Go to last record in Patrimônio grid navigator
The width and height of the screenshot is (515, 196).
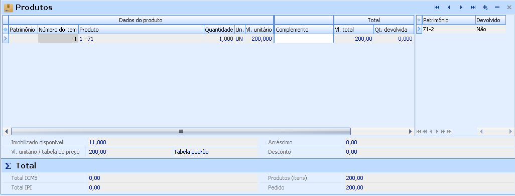449,132
